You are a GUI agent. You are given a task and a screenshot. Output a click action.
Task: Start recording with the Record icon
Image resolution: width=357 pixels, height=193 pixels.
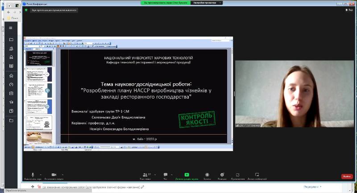(x=207, y=175)
